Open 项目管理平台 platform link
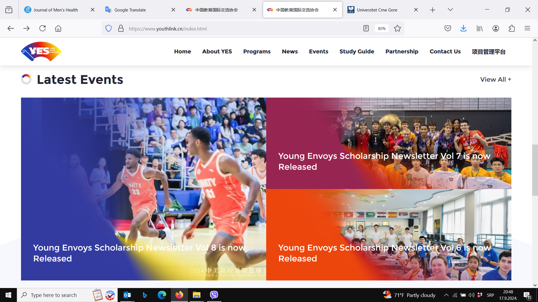Screen dimensions: 538x302 point(488,51)
